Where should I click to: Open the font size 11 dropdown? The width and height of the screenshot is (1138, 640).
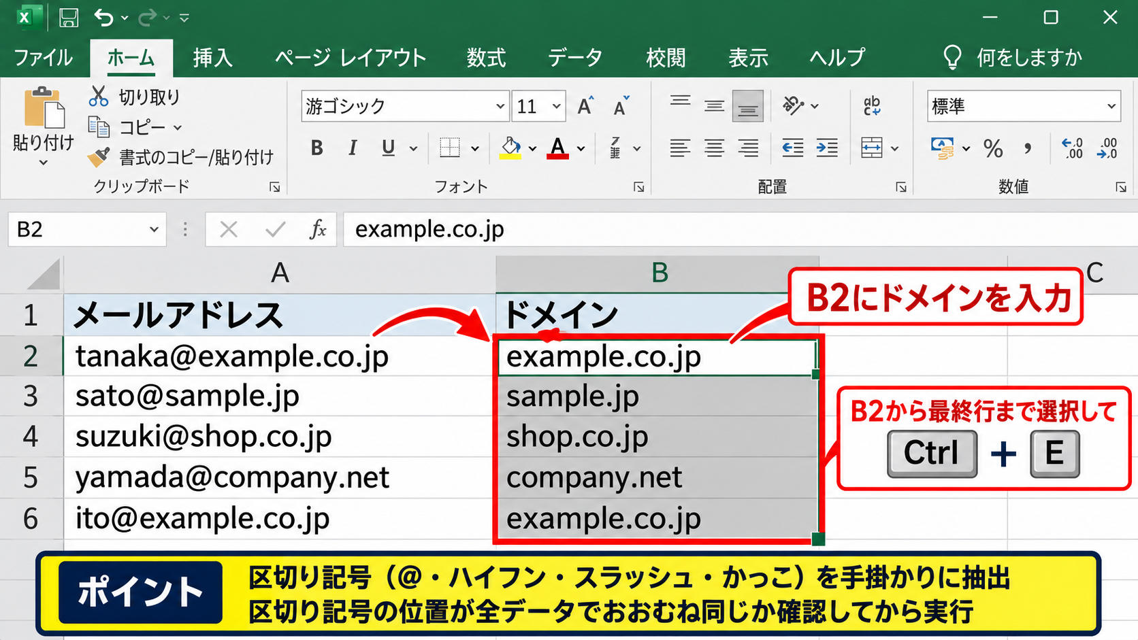coord(556,106)
